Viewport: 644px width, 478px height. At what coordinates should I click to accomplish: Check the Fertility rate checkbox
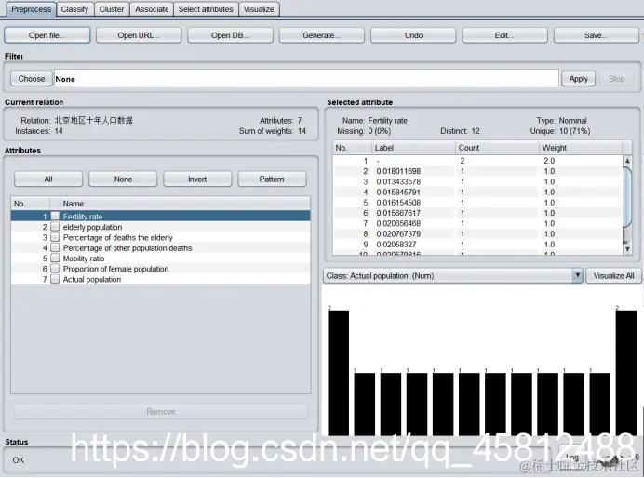55,216
